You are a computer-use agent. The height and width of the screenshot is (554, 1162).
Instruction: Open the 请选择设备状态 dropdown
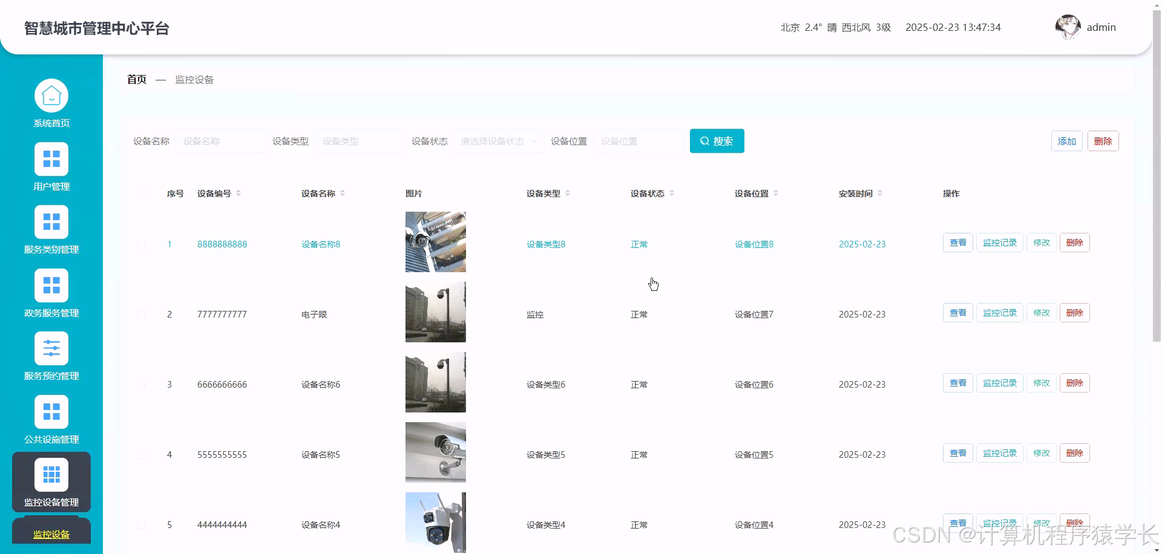point(497,141)
